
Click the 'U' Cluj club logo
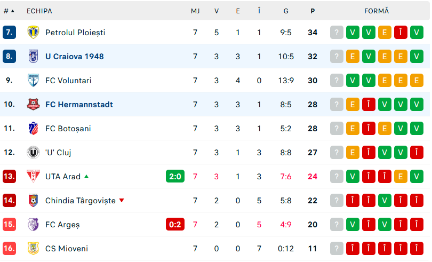(33, 153)
